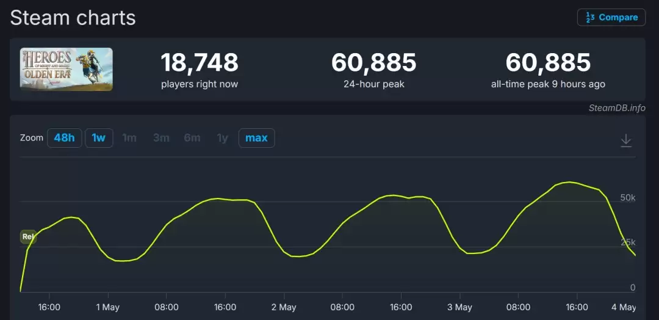The height and width of the screenshot is (320, 659).
Task: Set zoom to 48h
Action: click(64, 138)
